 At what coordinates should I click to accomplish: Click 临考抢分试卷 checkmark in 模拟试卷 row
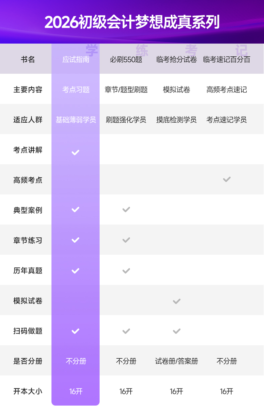click(176, 301)
